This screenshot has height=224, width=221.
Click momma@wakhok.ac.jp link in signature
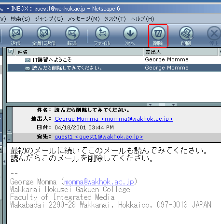coord(99,182)
